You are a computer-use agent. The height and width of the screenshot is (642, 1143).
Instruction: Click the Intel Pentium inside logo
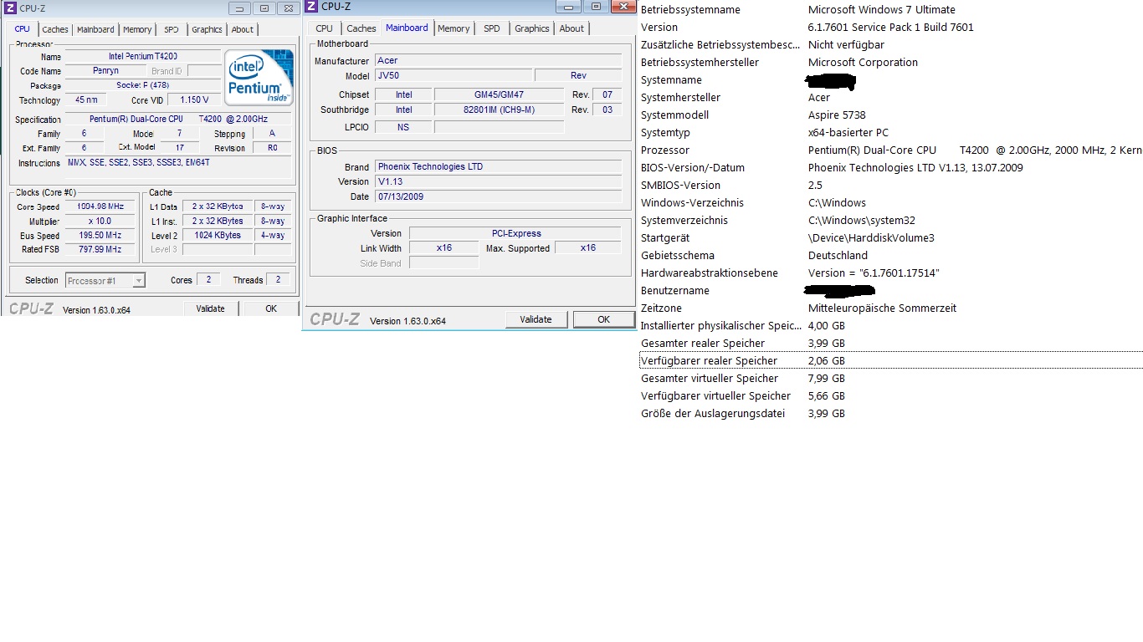click(x=259, y=77)
